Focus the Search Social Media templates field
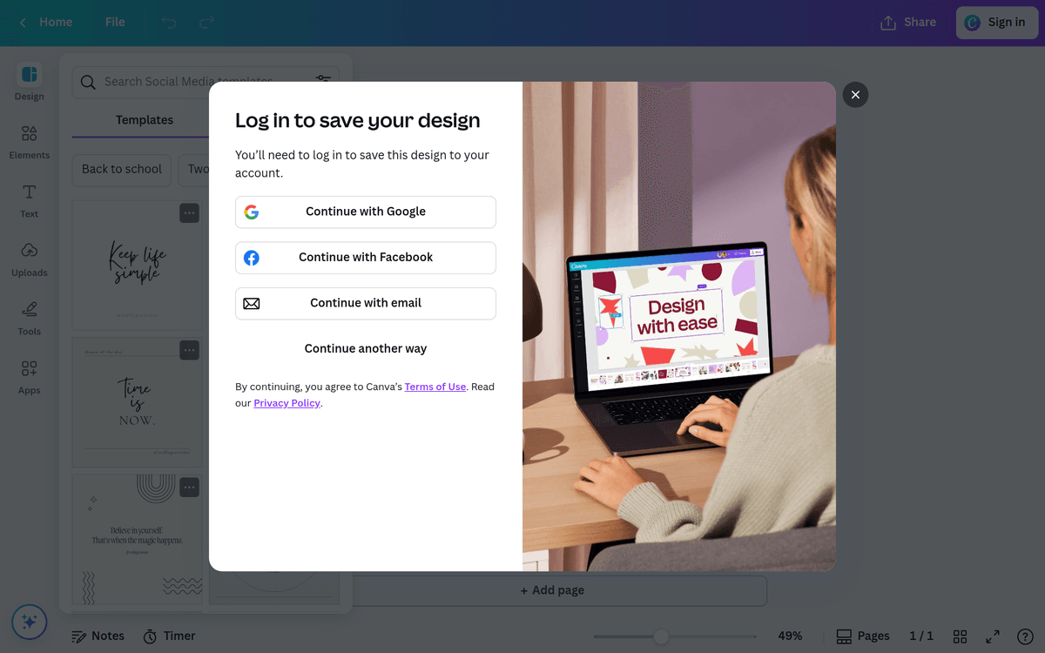Image resolution: width=1045 pixels, height=653 pixels. click(206, 82)
